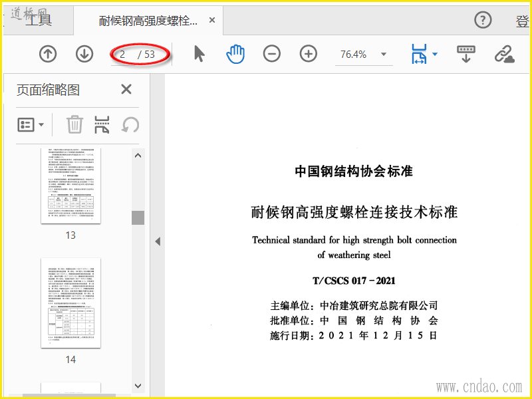Close the 耐候钢高强度螺栓 document tab

[x=212, y=21]
